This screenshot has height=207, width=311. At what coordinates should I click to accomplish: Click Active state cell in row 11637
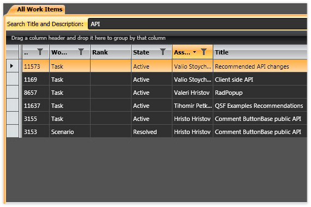click(152, 105)
